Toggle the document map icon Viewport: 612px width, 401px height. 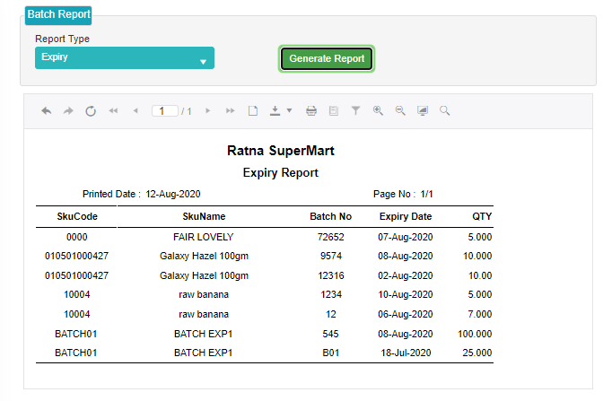[x=334, y=110]
